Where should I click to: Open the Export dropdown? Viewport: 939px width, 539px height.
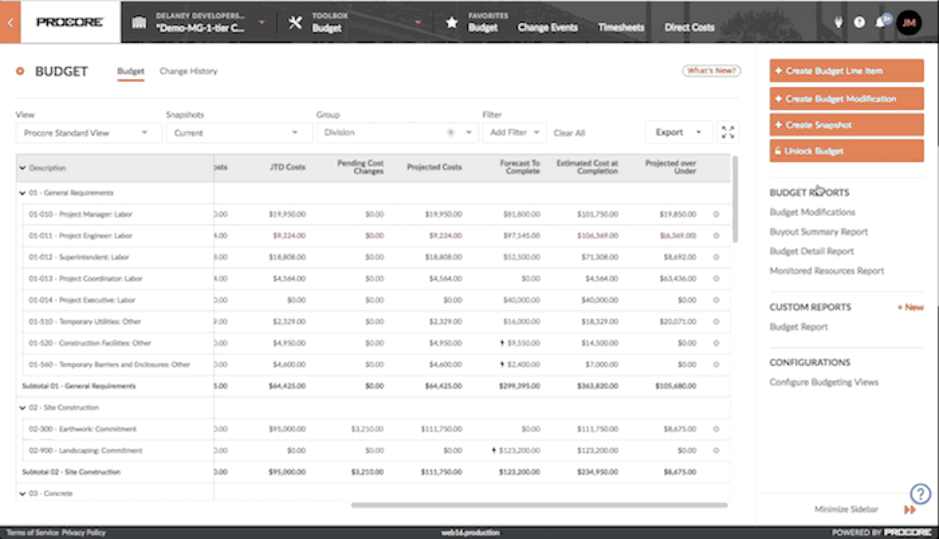(679, 133)
